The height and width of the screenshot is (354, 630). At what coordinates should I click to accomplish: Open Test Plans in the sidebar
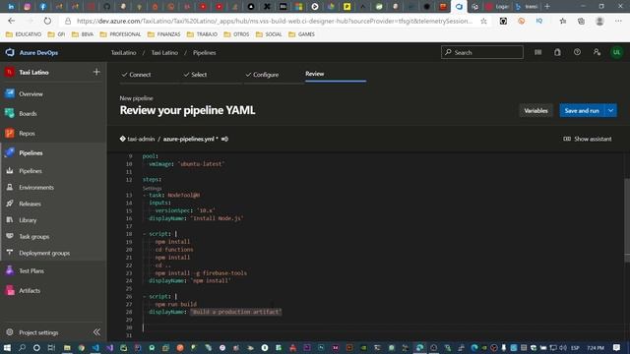click(x=31, y=271)
